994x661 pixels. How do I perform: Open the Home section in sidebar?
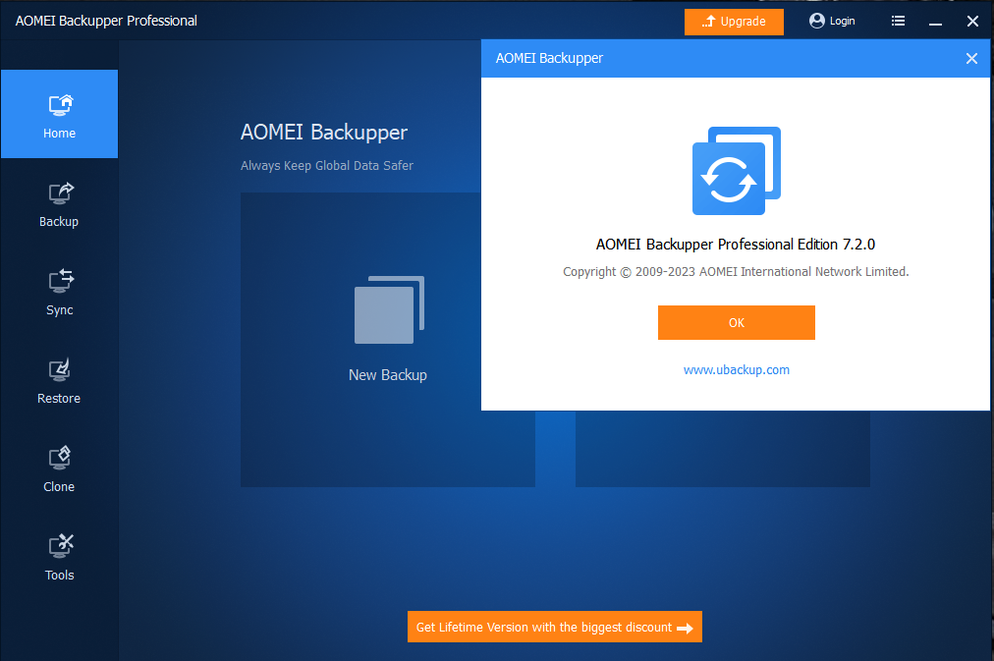(59, 114)
